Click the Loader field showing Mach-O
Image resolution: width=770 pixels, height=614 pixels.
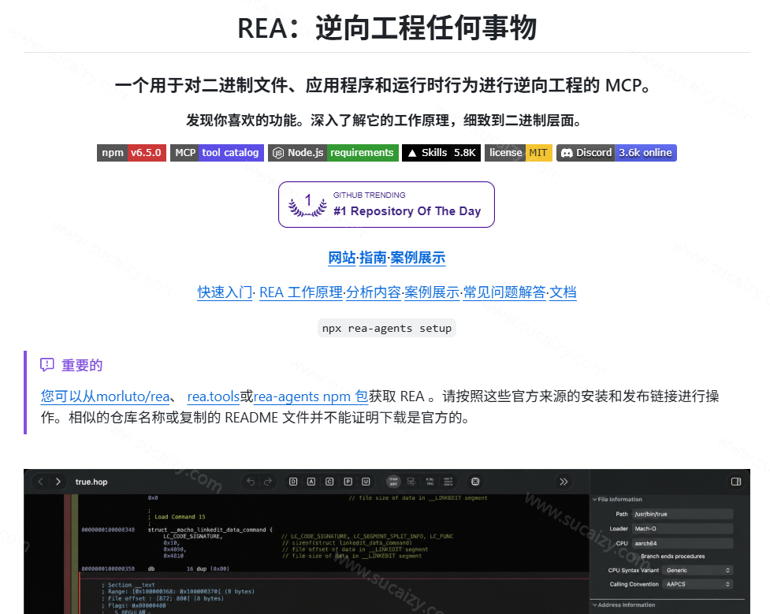tap(683, 529)
